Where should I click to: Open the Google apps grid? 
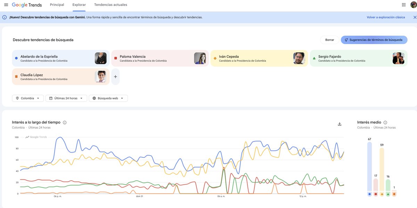click(403, 5)
